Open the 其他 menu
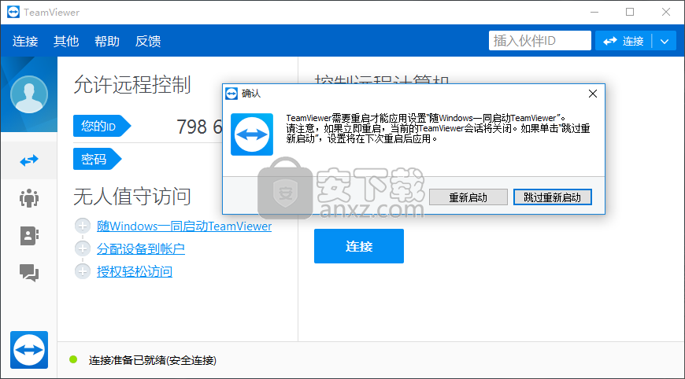Viewport: 685px width, 379px height. (66, 41)
